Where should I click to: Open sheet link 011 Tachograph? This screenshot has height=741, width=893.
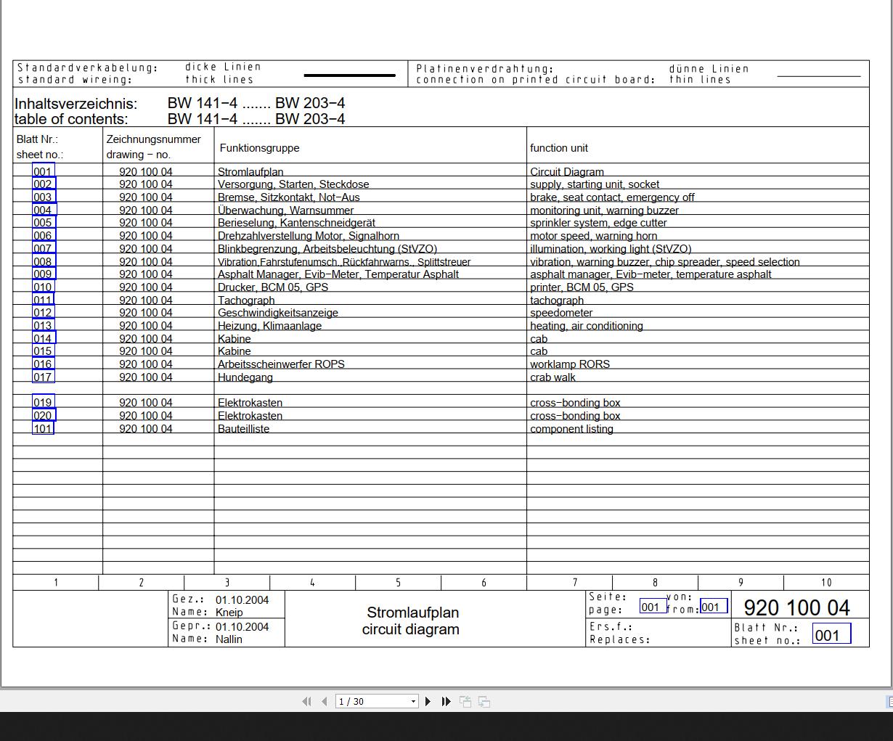[x=44, y=300]
